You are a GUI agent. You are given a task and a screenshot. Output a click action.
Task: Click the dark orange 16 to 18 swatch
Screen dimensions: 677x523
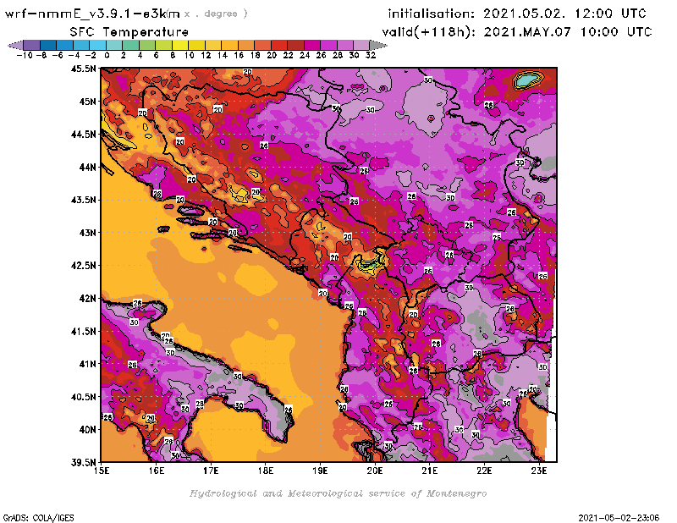pos(245,45)
